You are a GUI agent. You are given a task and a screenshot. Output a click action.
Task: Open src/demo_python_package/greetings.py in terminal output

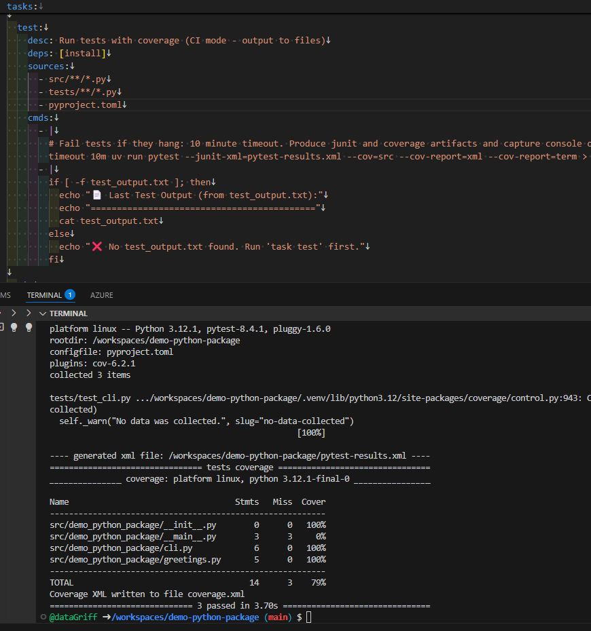135,559
